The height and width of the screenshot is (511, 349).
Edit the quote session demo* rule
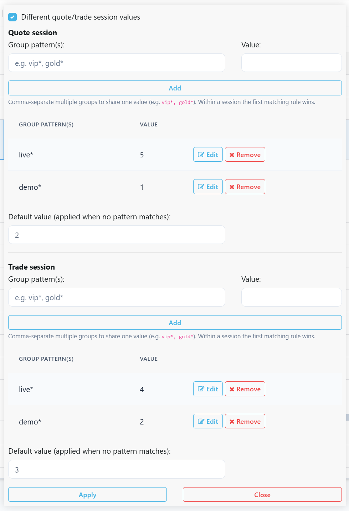(x=208, y=187)
